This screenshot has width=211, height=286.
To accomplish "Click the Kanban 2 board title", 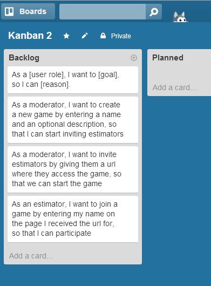I will (30, 36).
